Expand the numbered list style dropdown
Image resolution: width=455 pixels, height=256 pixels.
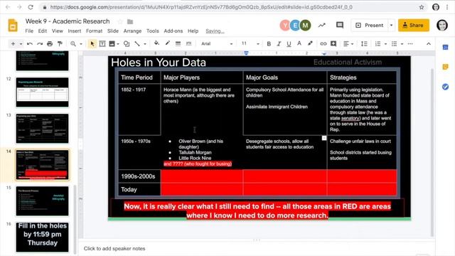tap(385, 44)
